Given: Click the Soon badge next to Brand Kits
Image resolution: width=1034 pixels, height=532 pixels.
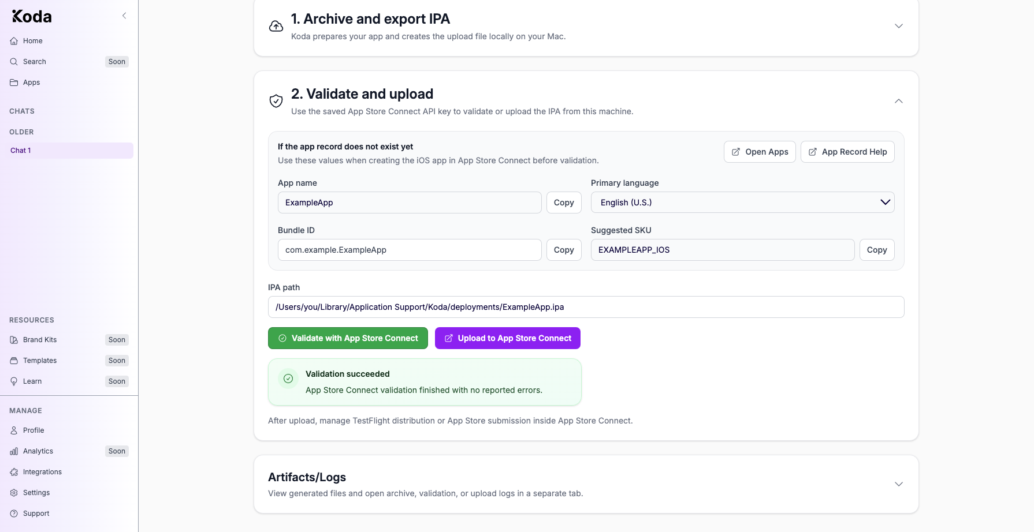Looking at the screenshot, I should pos(117,340).
